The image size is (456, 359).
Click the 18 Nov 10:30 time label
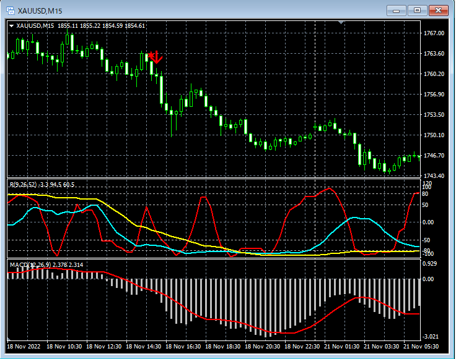click(x=64, y=346)
